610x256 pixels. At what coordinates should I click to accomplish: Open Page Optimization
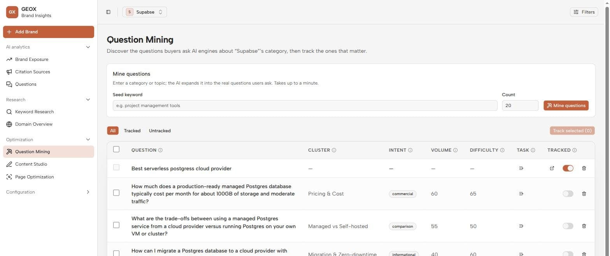coord(34,177)
